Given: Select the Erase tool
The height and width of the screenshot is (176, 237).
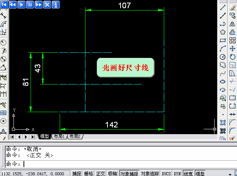Looking at the screenshot, I should (x=233, y=7).
